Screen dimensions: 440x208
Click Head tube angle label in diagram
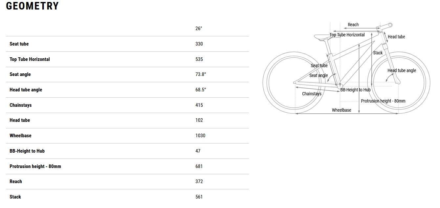[x=402, y=70]
